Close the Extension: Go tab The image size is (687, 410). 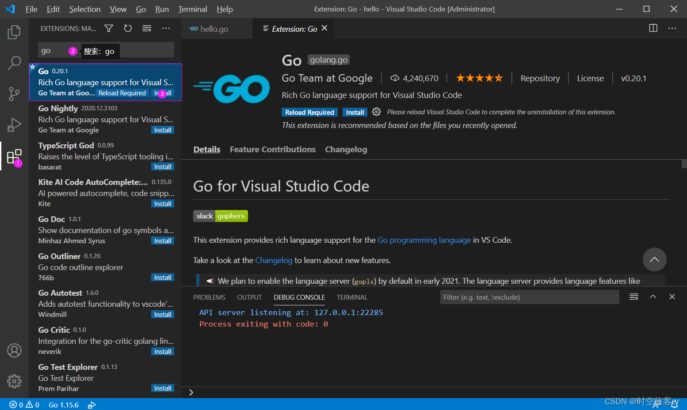324,28
